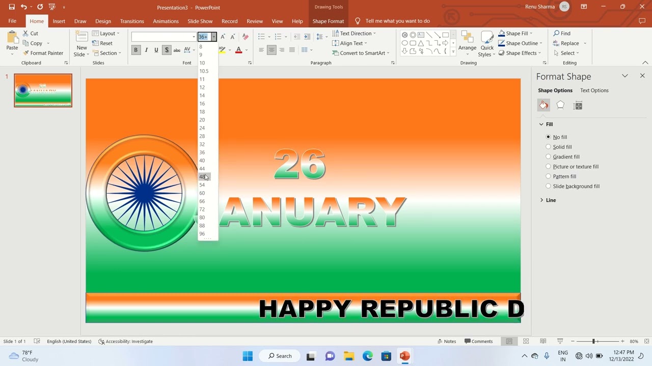The height and width of the screenshot is (366, 652).
Task: Switch to the Transitions tab
Action: (x=132, y=21)
